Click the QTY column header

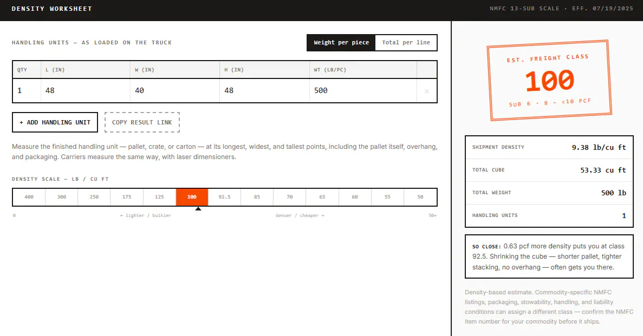pos(22,70)
